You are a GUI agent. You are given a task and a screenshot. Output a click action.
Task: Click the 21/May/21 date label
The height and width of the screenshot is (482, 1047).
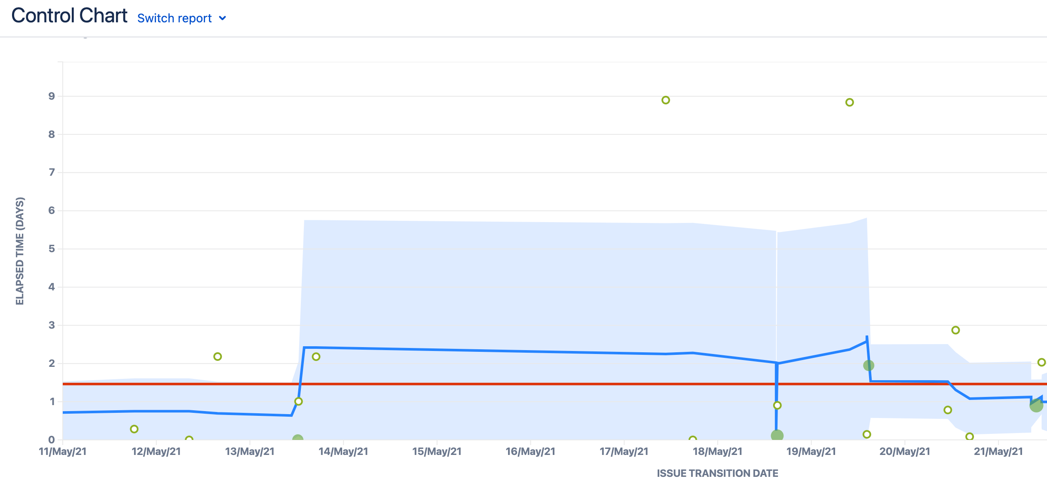click(x=998, y=451)
